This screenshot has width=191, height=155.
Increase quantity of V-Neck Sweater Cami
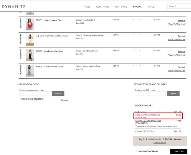pos(140,19)
